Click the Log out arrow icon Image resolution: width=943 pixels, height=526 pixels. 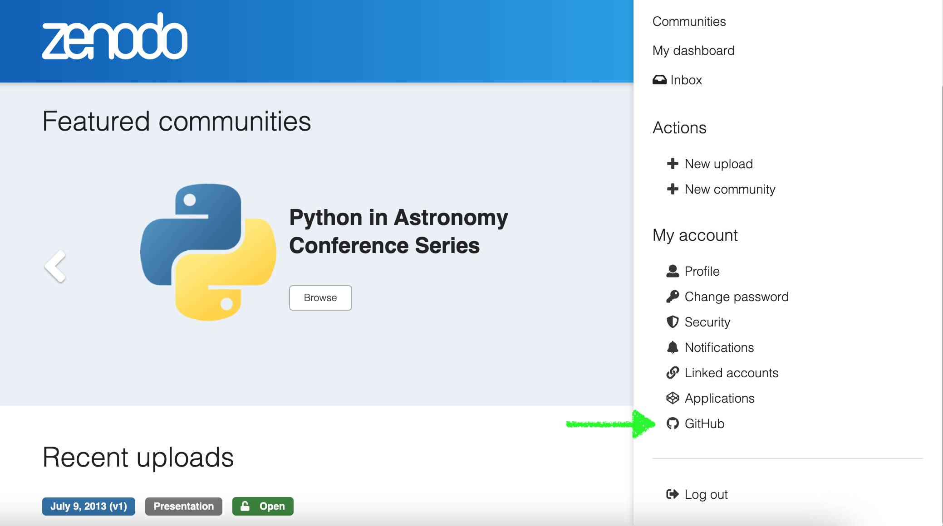click(673, 494)
